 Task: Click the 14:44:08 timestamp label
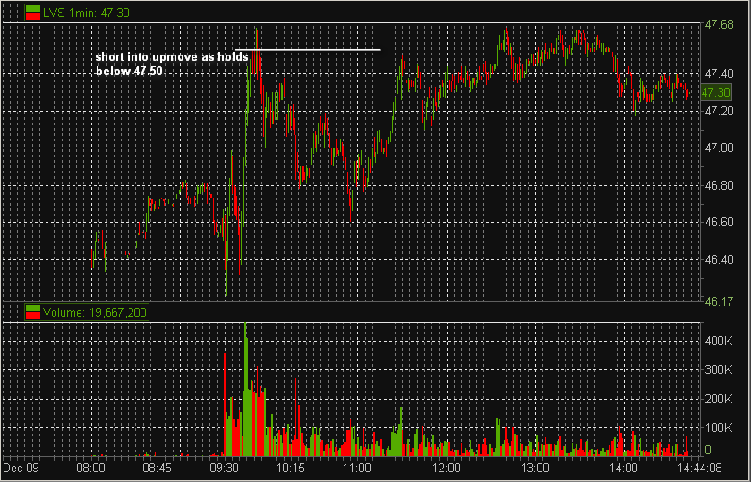coord(701,468)
